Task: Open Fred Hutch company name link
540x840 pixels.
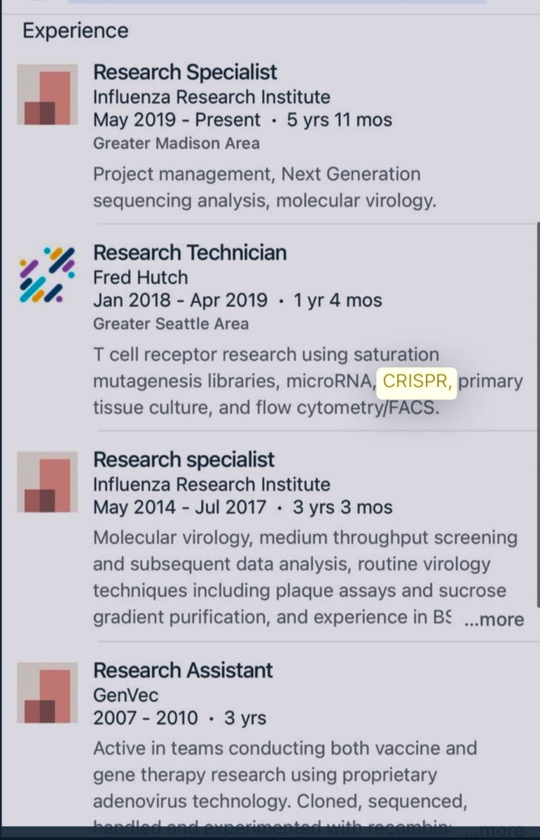Action: point(140,277)
